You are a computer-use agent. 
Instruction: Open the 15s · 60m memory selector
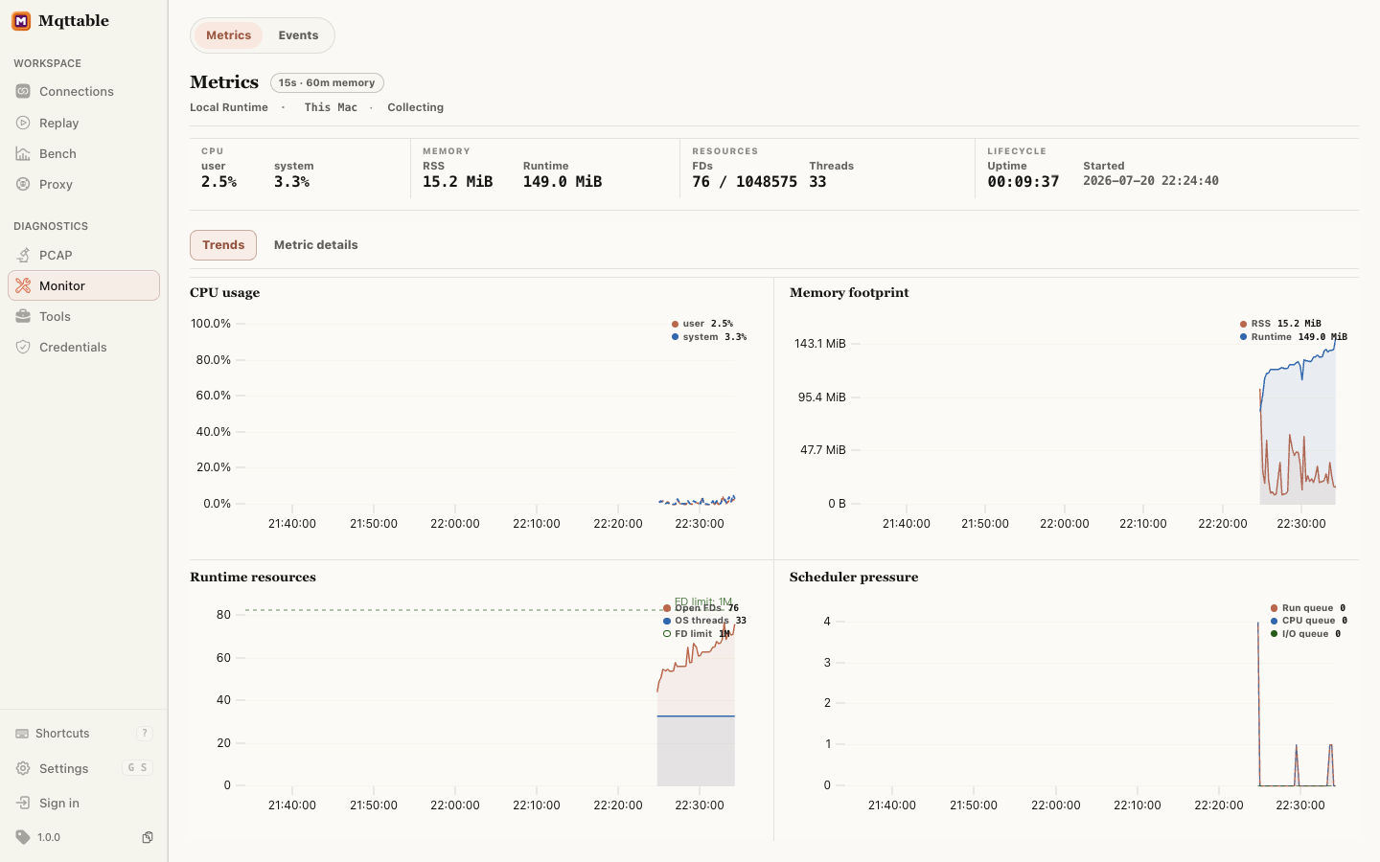[x=327, y=83]
